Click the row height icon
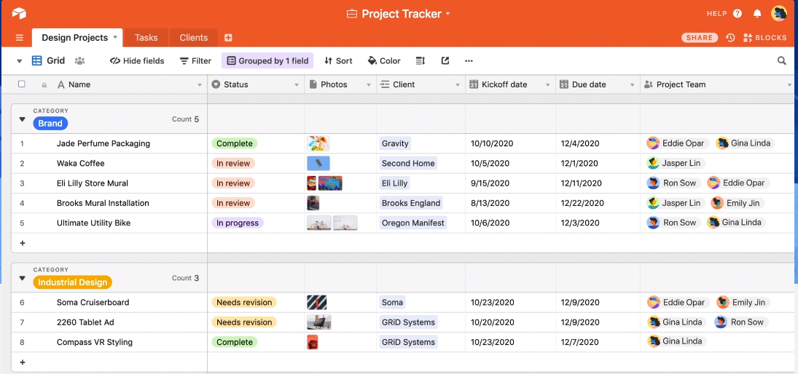 tap(420, 61)
